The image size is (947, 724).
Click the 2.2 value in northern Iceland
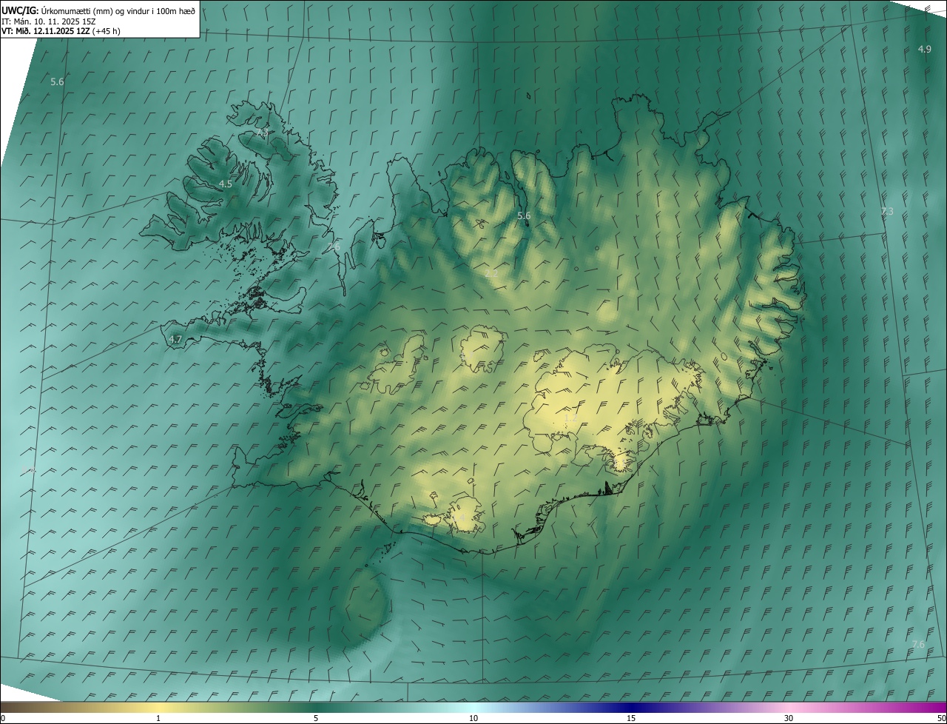coord(491,274)
